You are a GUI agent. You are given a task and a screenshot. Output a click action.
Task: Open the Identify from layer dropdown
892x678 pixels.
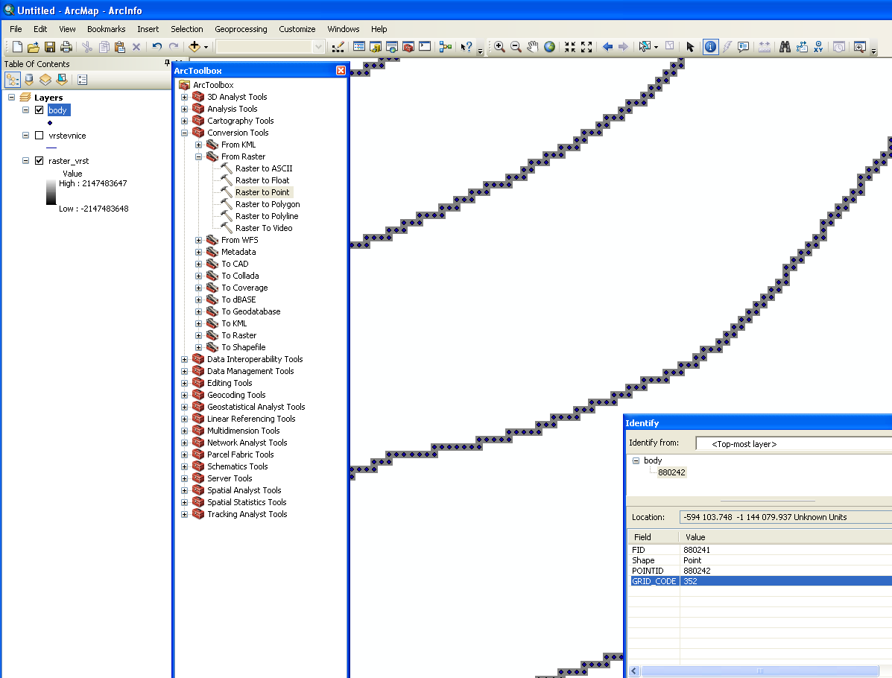click(794, 443)
